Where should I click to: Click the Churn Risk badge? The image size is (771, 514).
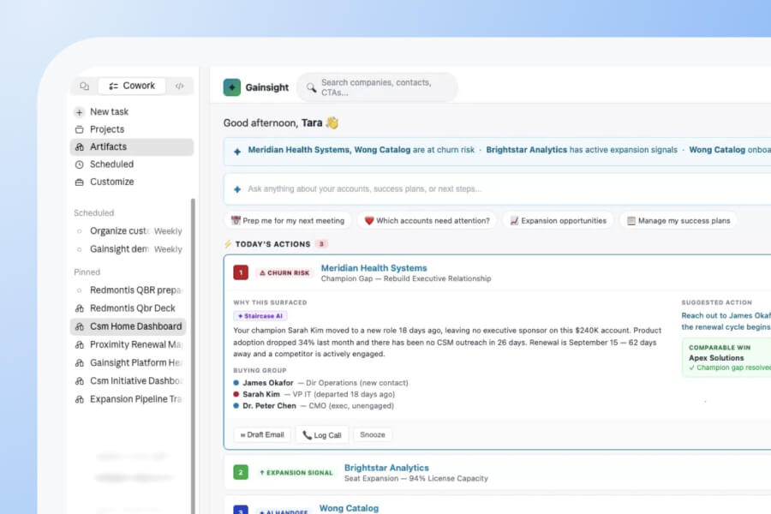(x=284, y=273)
